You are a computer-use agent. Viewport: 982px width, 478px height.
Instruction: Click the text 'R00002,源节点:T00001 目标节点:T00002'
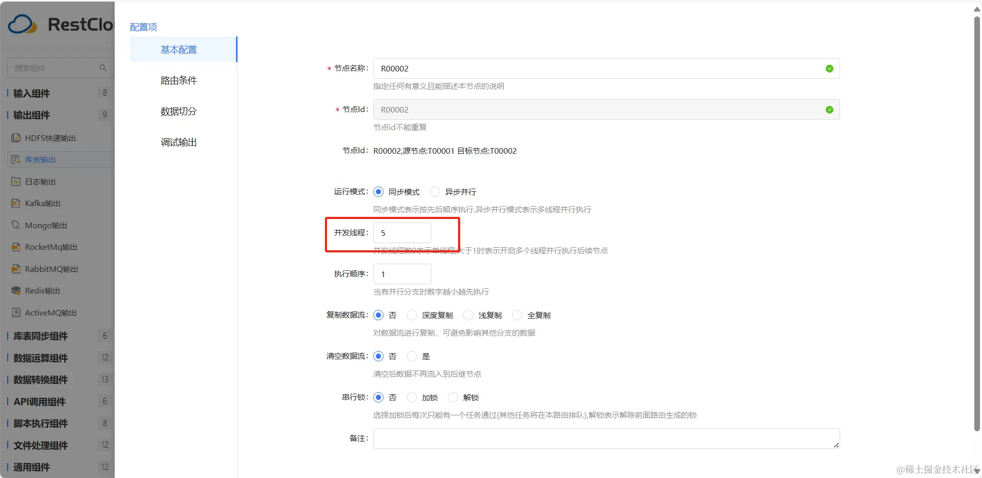tap(445, 151)
